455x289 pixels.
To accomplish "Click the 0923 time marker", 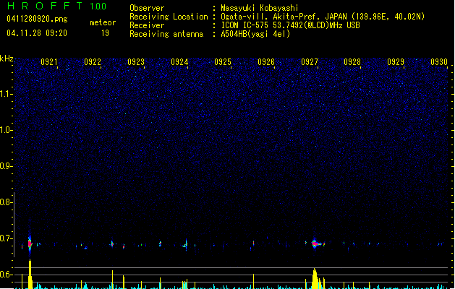I will [x=136, y=62].
